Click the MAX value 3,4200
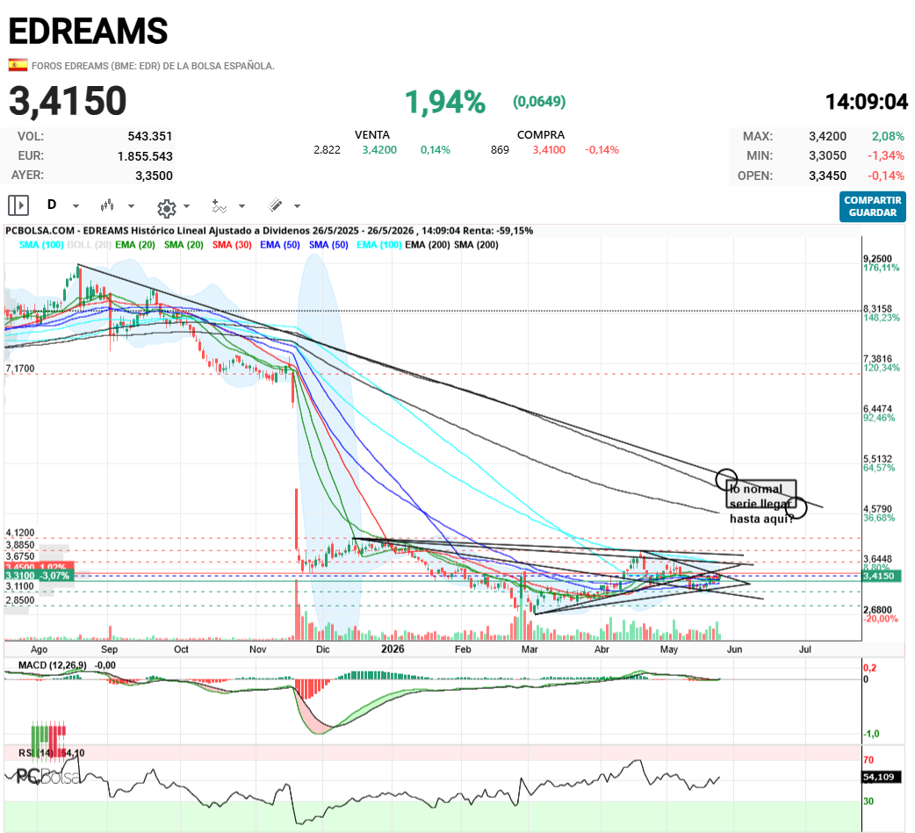Image resolution: width=915 pixels, height=833 pixels. point(827,137)
